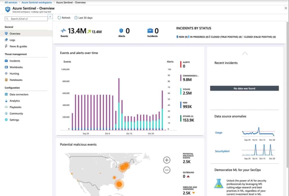Click the Events pulse icon
The height and width of the screenshot is (196, 289).
pos(64,30)
